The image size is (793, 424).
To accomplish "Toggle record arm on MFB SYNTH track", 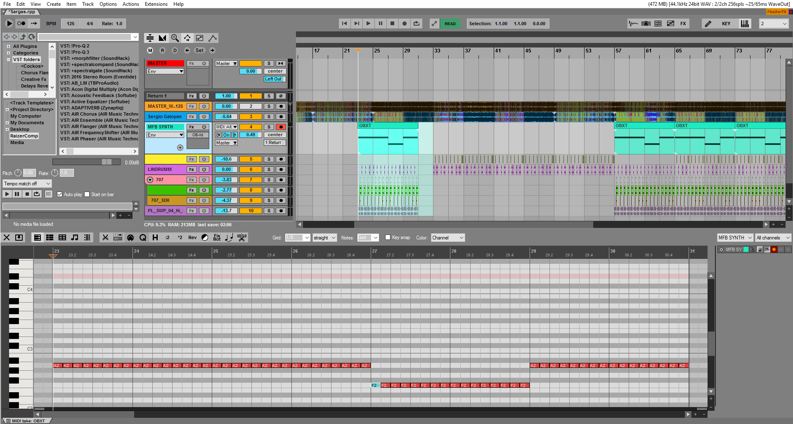I will [x=281, y=127].
